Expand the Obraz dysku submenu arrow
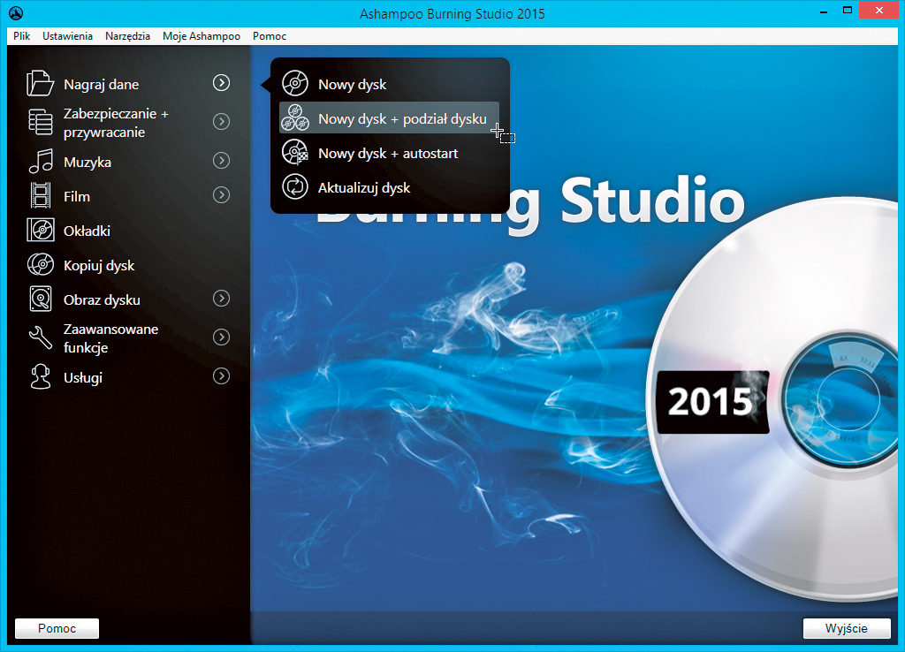Screen dimensions: 905x652 click(x=222, y=299)
